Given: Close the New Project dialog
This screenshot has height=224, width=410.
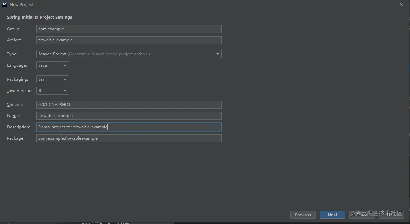Looking at the screenshot, I should tap(401, 4).
